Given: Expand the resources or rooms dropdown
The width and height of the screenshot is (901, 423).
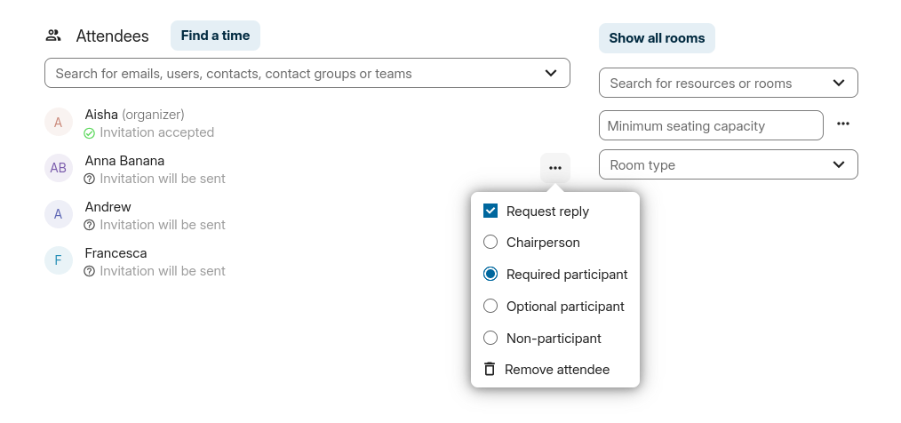Looking at the screenshot, I should pos(839,83).
